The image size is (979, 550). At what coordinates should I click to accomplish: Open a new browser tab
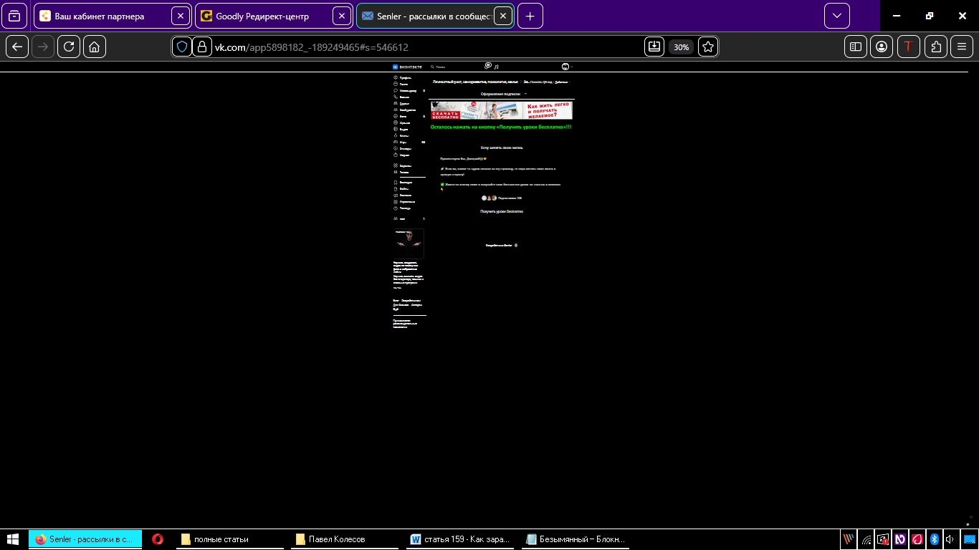pos(530,16)
